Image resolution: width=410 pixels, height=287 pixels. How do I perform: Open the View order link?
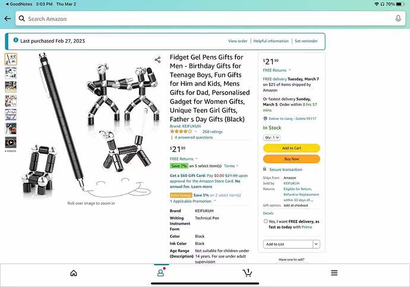(238, 41)
